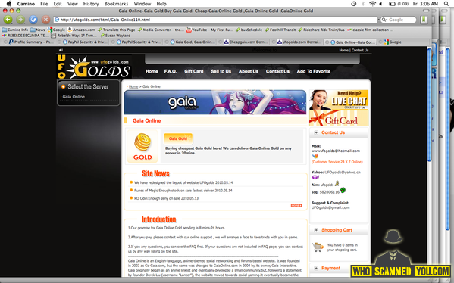454x283 pixels.
Task: Expand the Payment panel plus icon
Action: pyautogui.click(x=316, y=268)
